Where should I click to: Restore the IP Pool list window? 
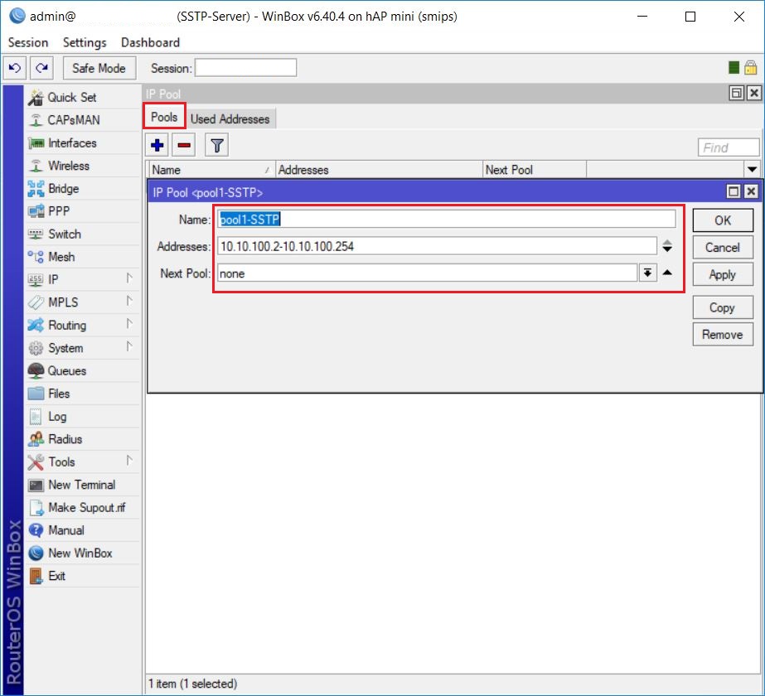[x=737, y=93]
